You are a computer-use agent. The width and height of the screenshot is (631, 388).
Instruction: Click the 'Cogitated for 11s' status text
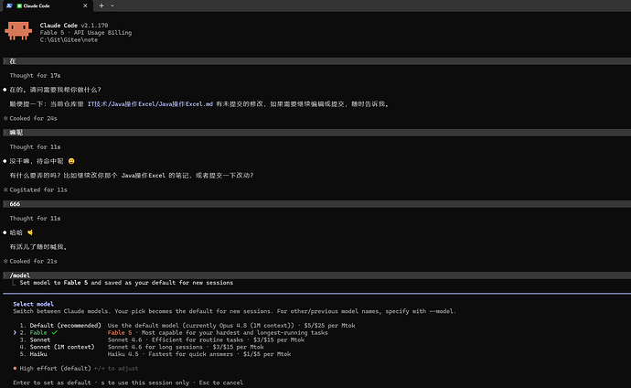pos(38,189)
